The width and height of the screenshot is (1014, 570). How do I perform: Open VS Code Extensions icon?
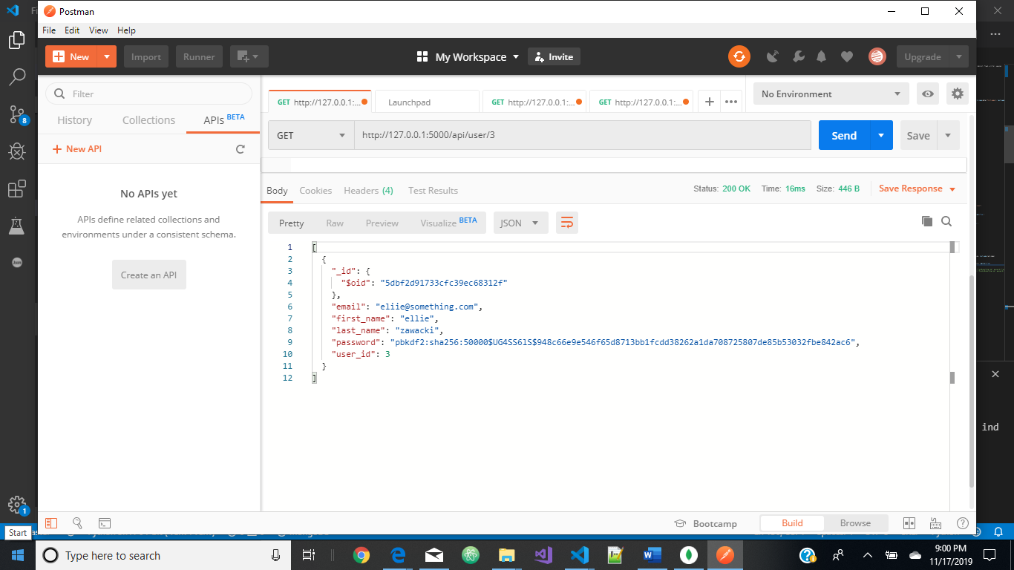17,189
